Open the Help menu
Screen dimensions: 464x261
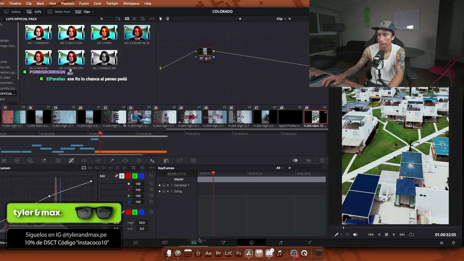[148, 3]
